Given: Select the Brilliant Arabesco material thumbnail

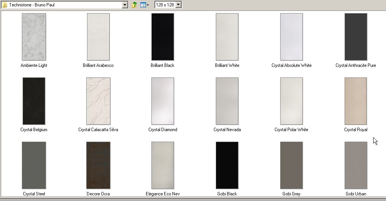Looking at the screenshot, I should (98, 37).
